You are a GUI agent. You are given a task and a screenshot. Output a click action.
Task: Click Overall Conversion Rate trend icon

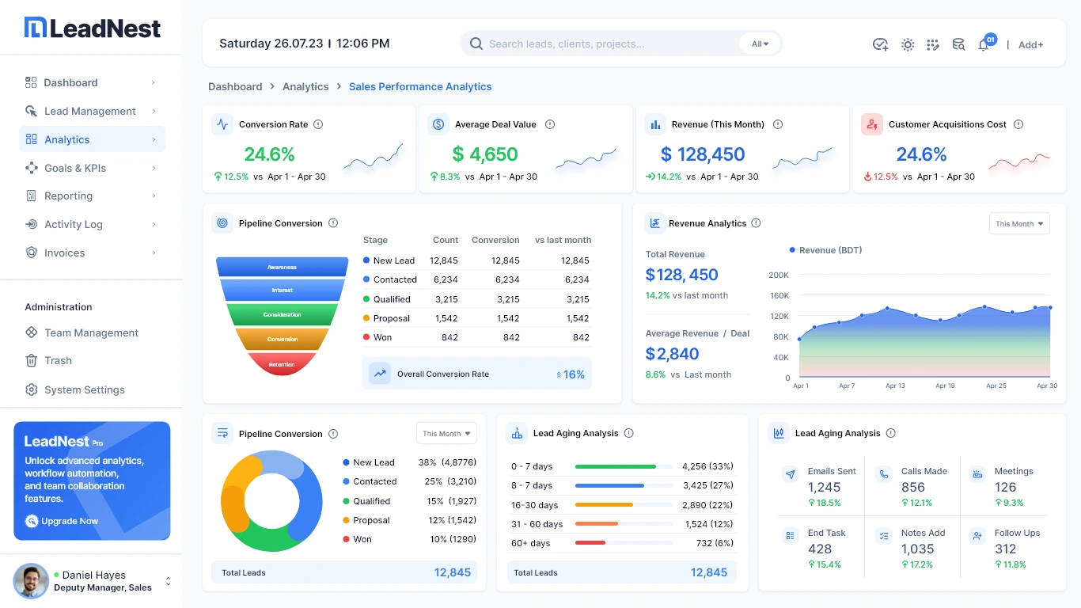point(380,374)
